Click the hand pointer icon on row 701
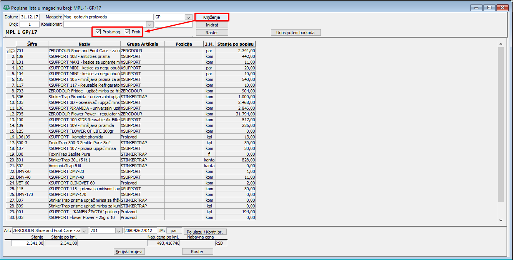Screen dimensions: 513x260 (11, 51)
